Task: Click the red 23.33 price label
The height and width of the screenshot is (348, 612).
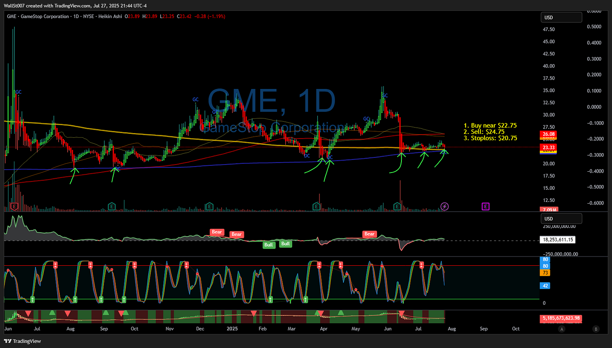Action: [x=548, y=147]
